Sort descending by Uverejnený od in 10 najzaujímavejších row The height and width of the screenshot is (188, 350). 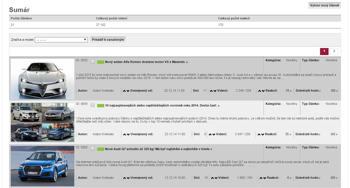click(128, 134)
